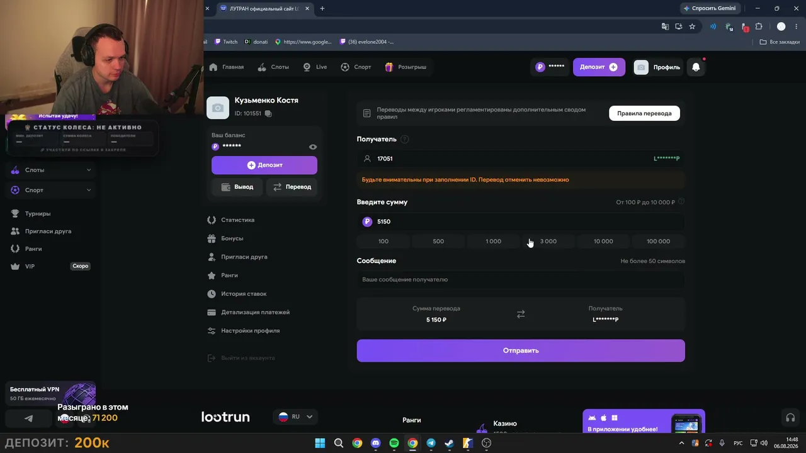Viewport: 806px width, 453px height.
Task: Bookmark this page with the star icon
Action: [692, 26]
